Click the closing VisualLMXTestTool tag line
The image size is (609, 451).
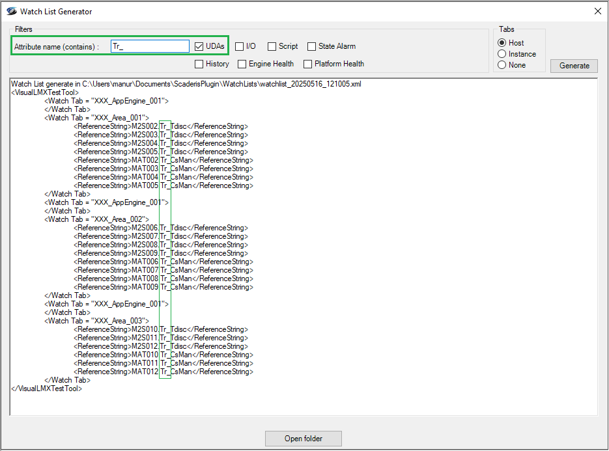47,389
